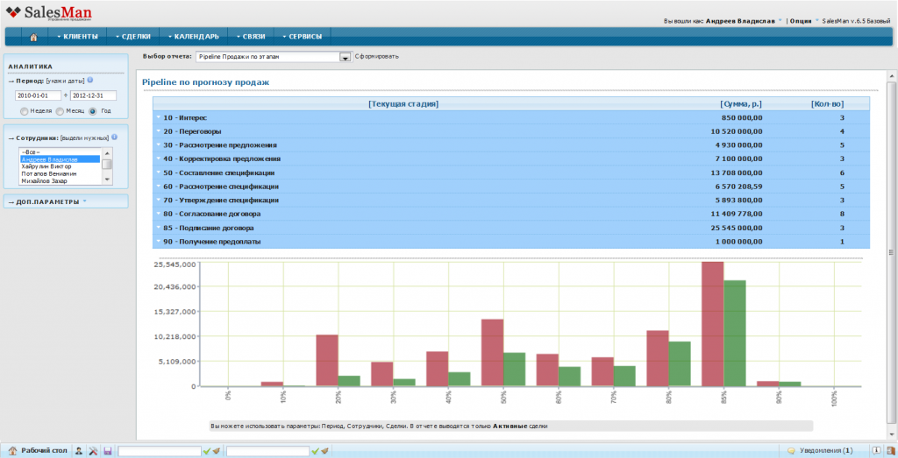
Task: Sort by the Сумма, р. column header
Action: (x=740, y=104)
